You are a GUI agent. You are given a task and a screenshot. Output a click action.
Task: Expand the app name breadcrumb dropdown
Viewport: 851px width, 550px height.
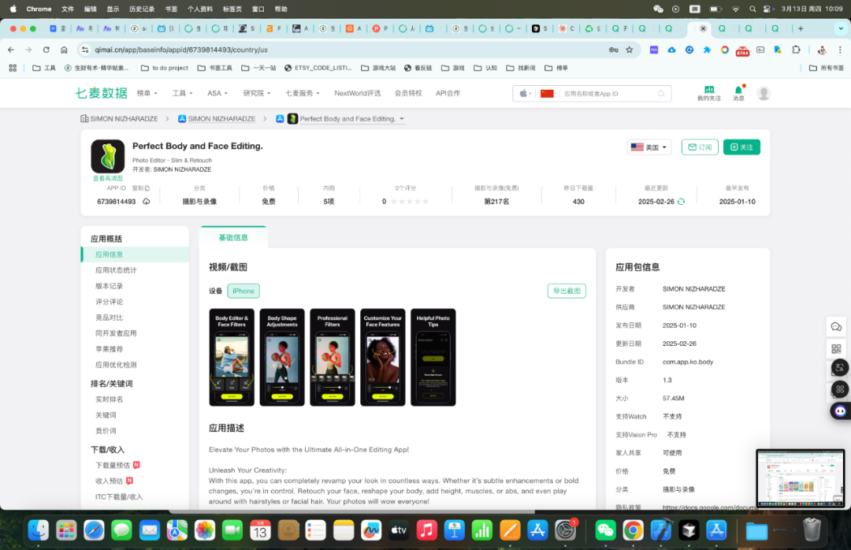[x=402, y=119]
